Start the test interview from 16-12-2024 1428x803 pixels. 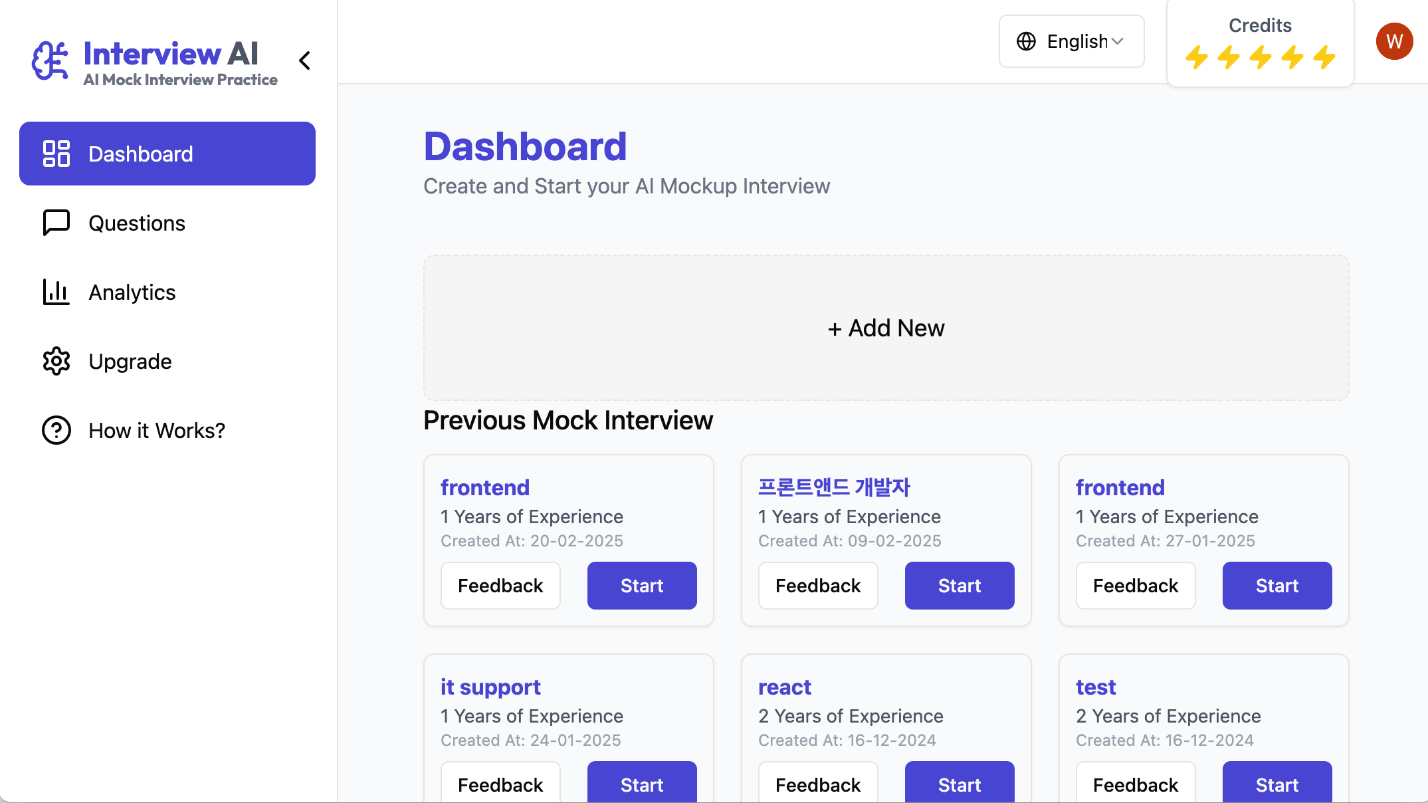[1277, 782]
